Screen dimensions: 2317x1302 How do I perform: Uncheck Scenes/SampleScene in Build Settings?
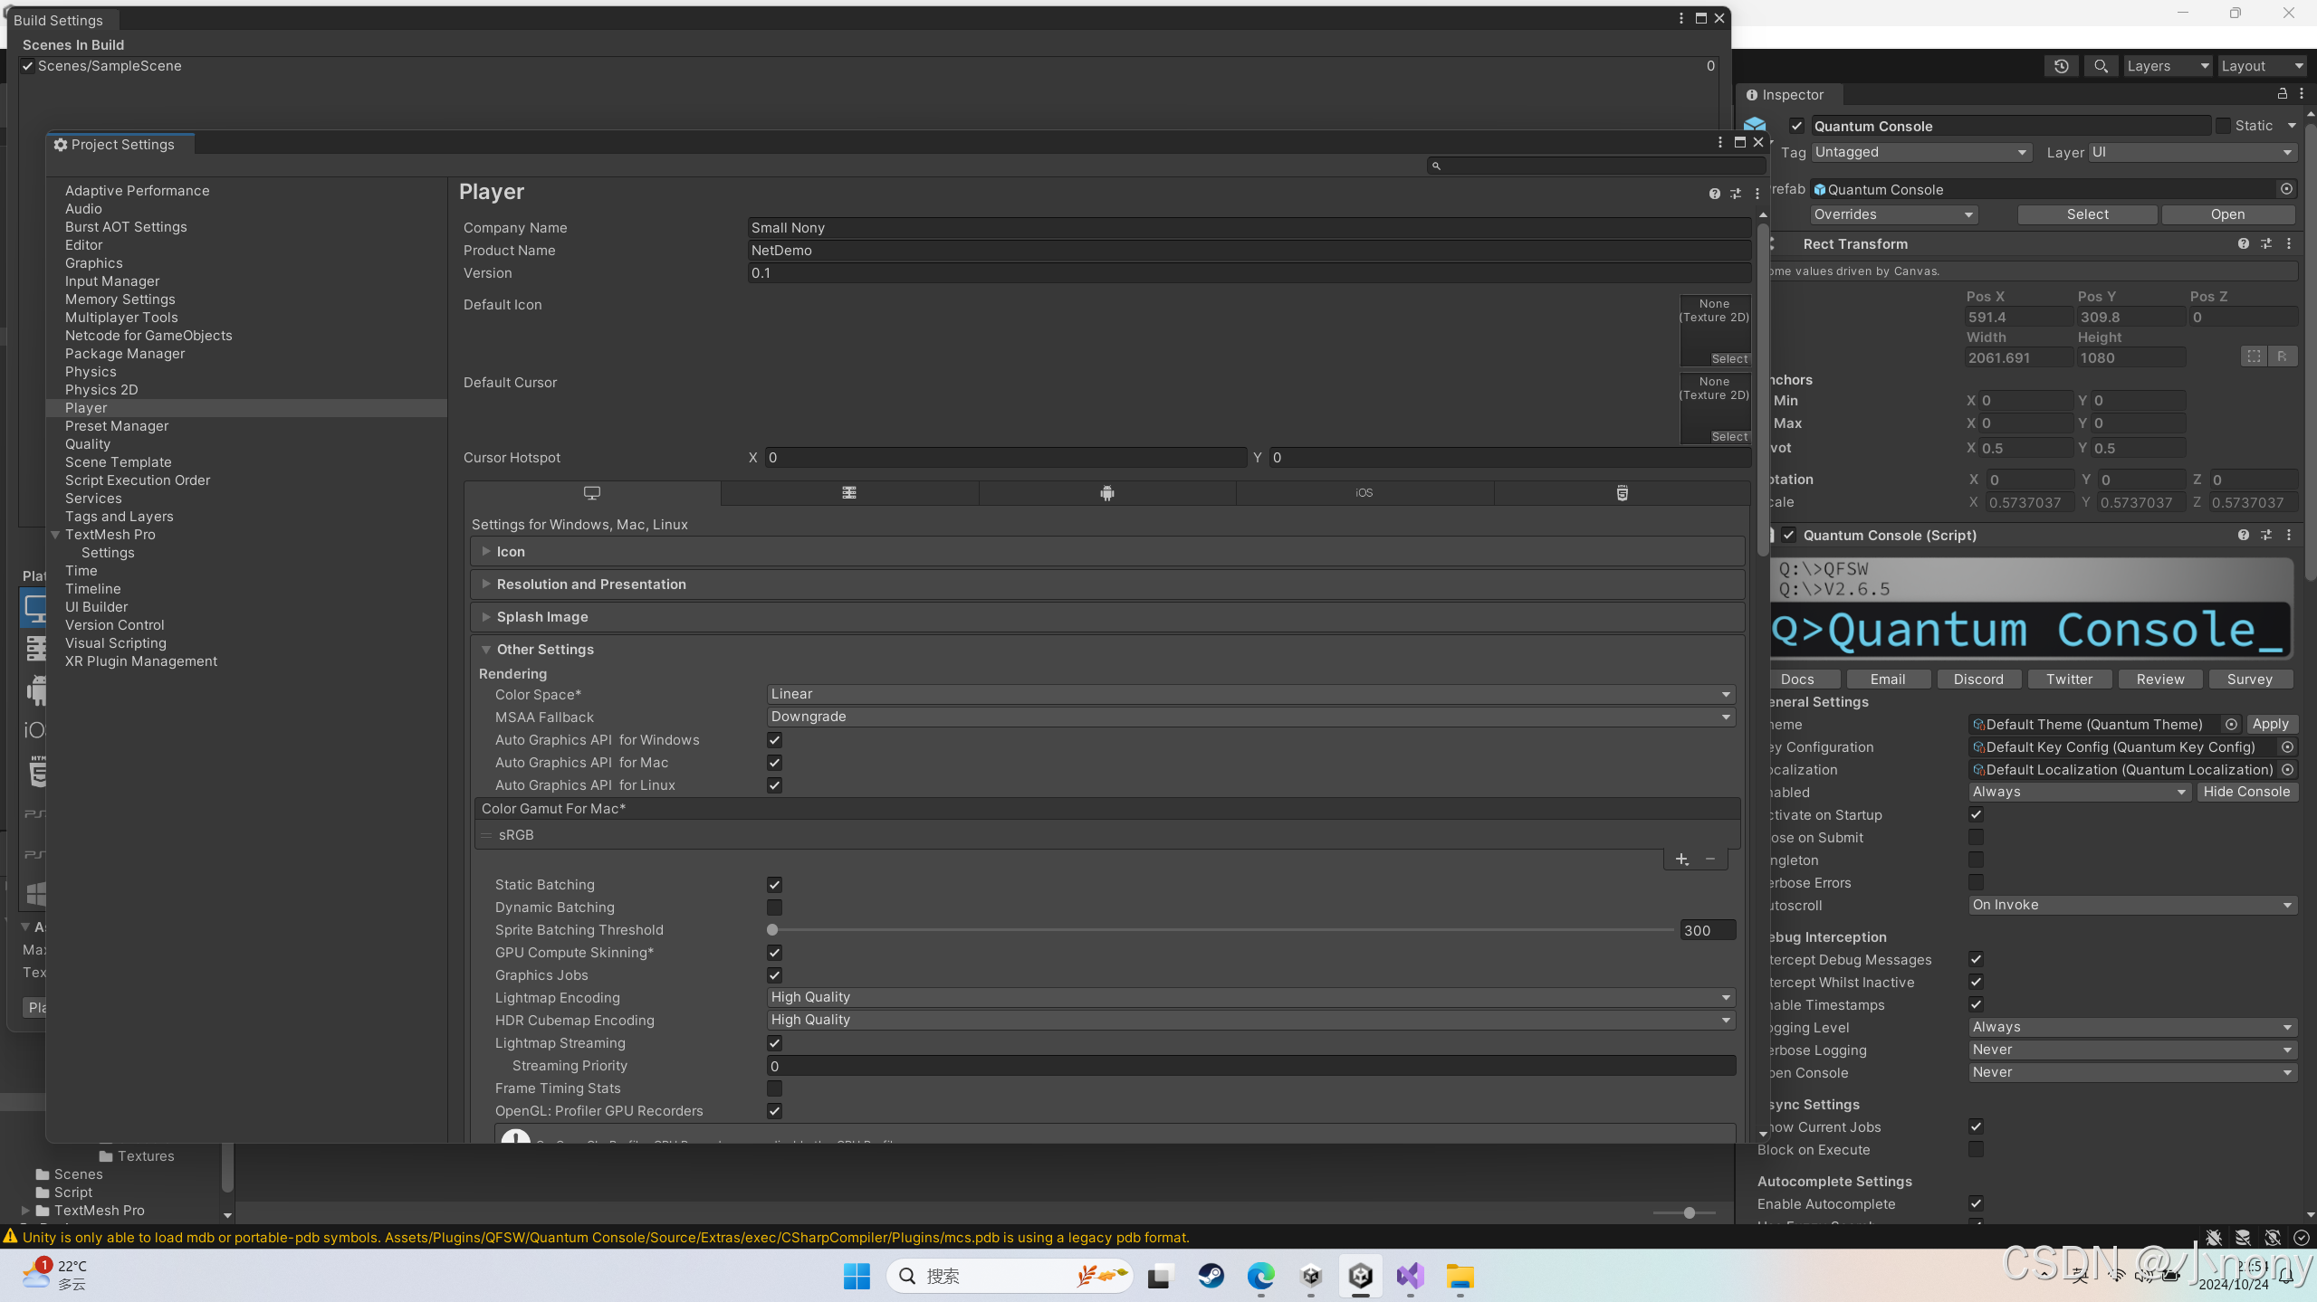pyautogui.click(x=28, y=65)
